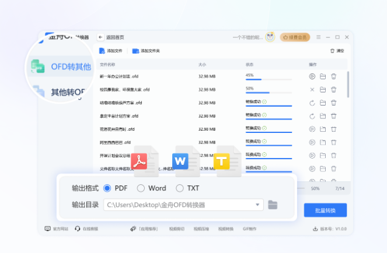Screen dimensions: 387x253
Task: Select the 环保靠大家.ofd file name
Action: [x=125, y=90]
